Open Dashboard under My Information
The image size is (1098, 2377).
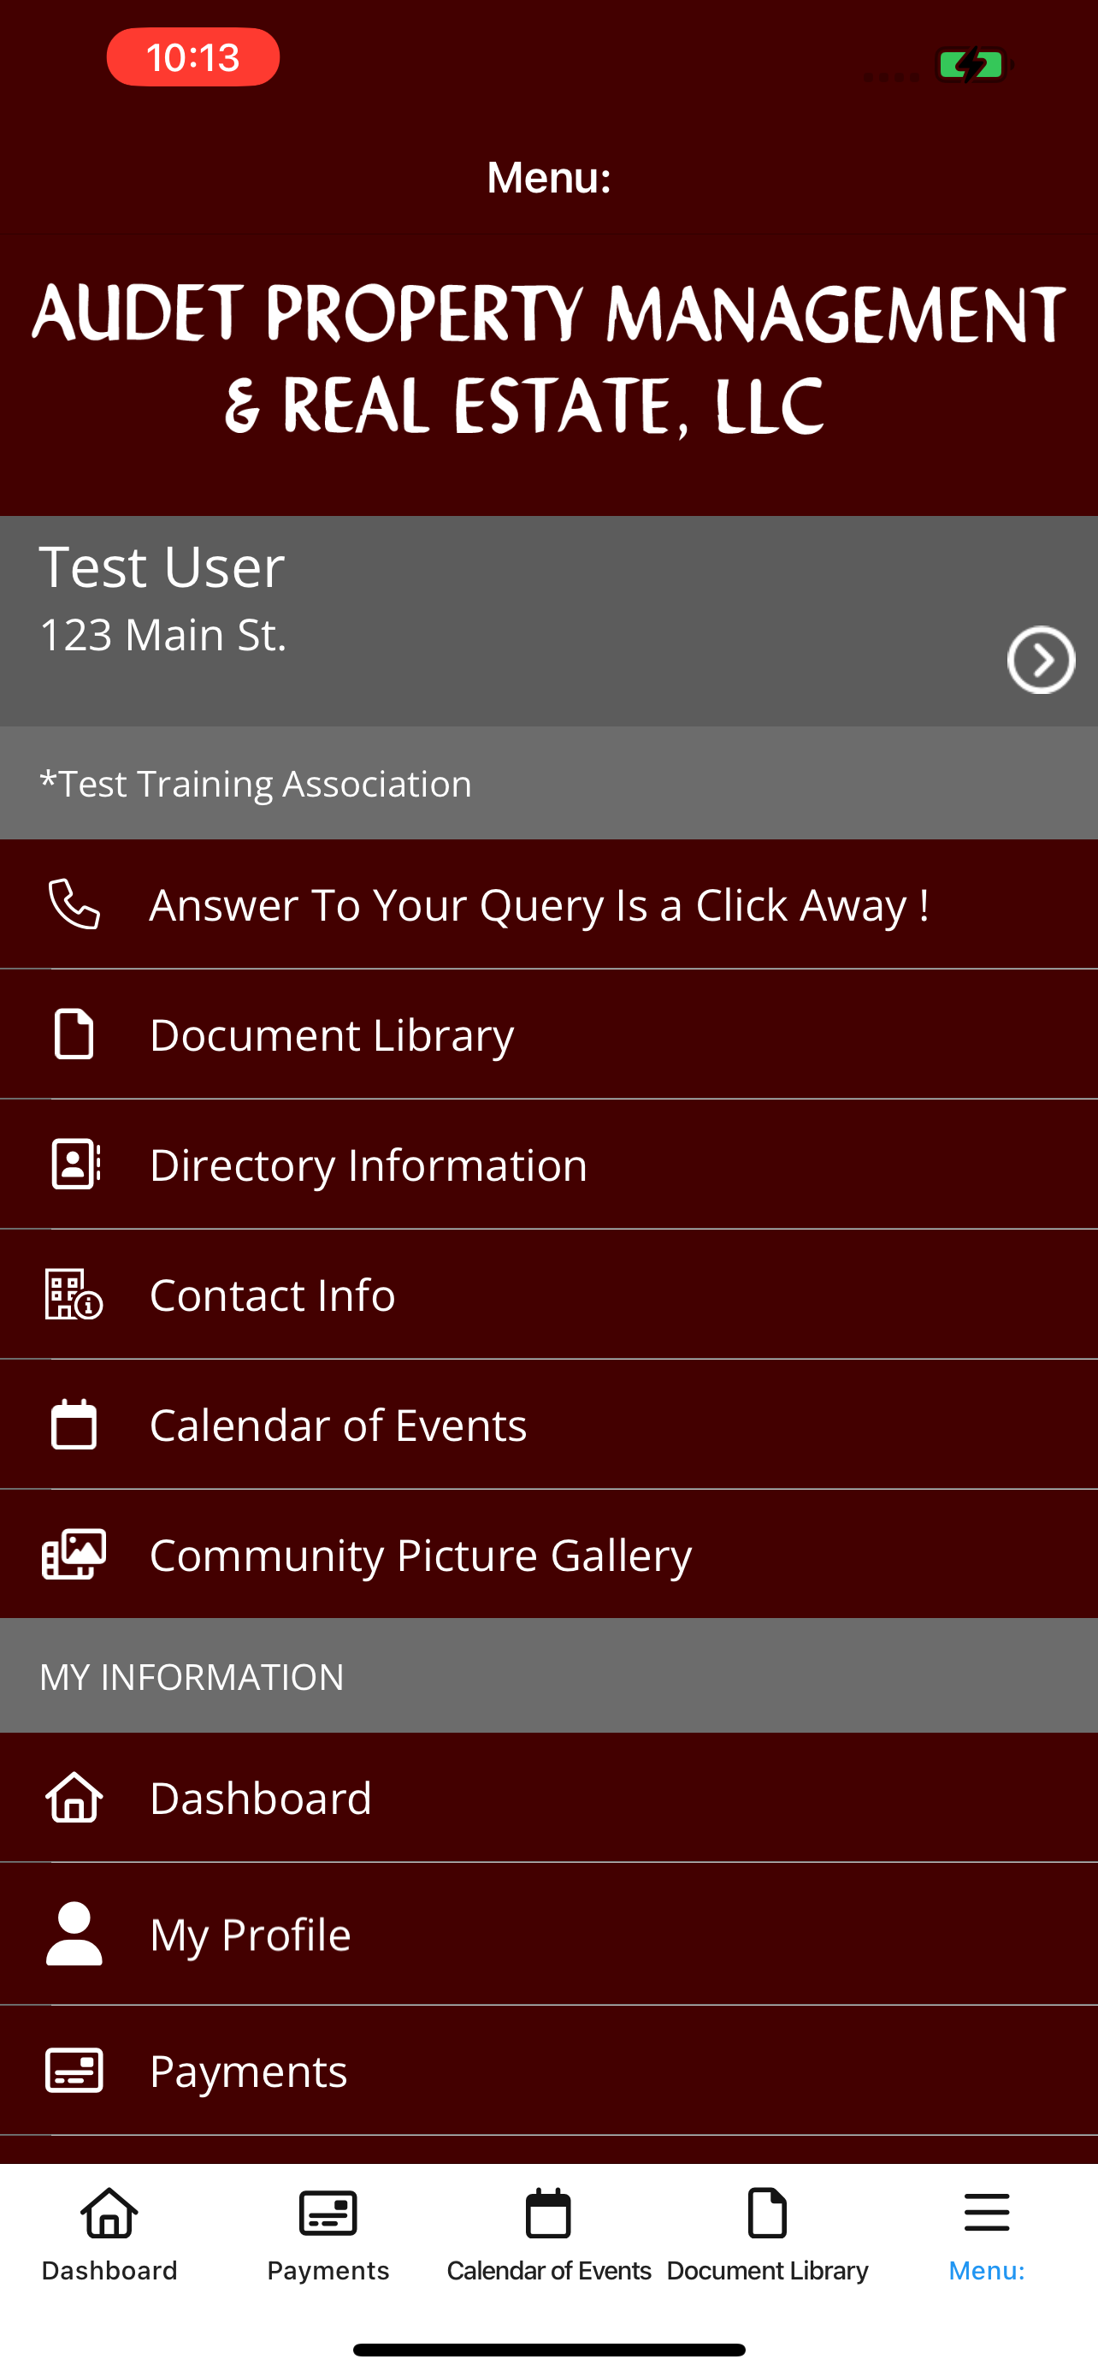[x=548, y=1797]
